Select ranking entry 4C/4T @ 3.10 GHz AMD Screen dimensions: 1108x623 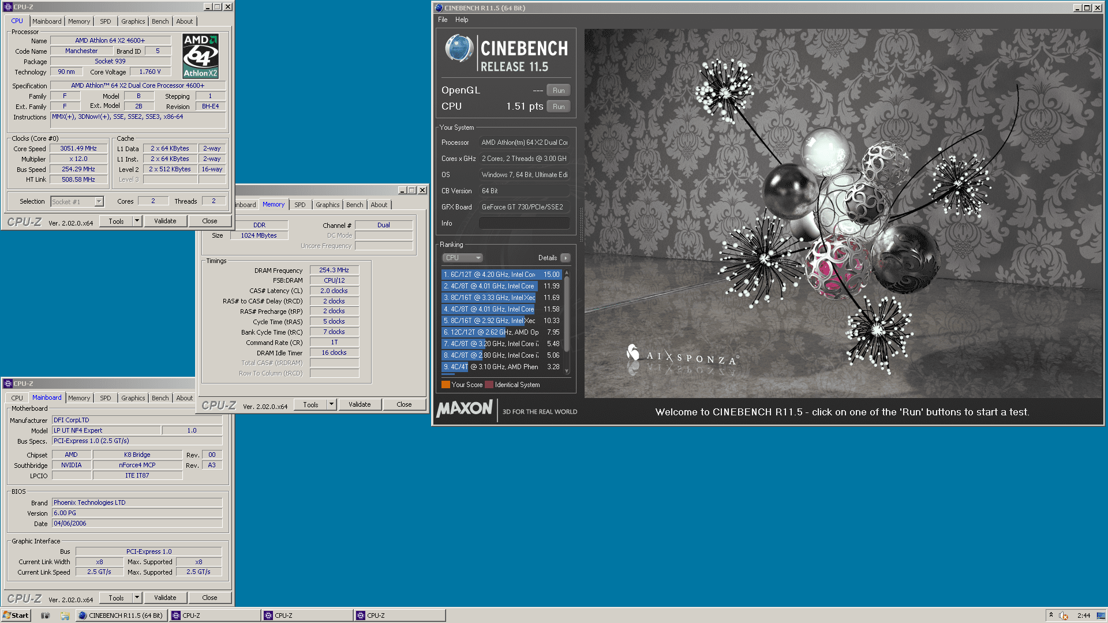pos(501,367)
